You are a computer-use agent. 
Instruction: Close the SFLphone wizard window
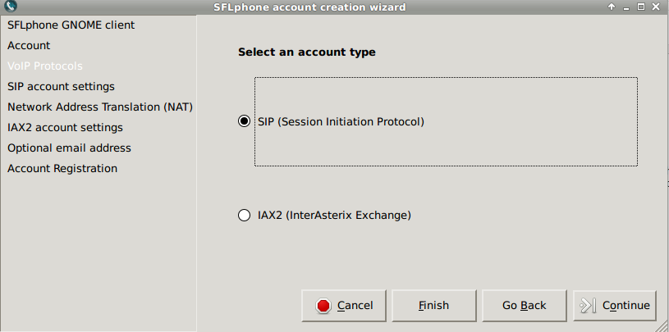(x=655, y=7)
